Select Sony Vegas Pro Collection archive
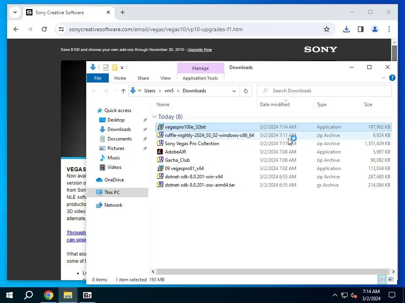This screenshot has width=405, height=303. click(274, 143)
